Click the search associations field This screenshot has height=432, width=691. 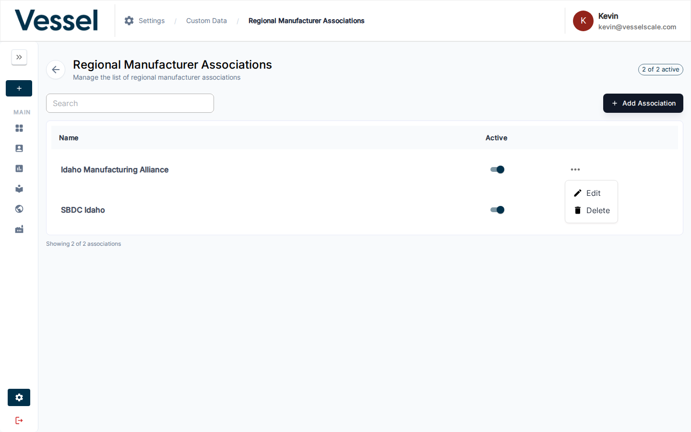click(130, 103)
